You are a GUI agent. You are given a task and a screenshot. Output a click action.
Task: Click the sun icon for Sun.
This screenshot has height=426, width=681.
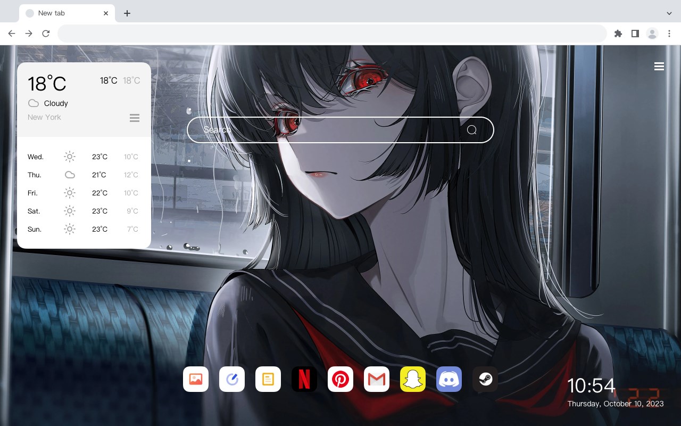[70, 229]
